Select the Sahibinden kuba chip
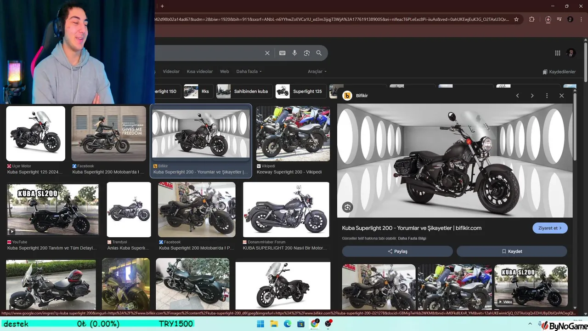Image resolution: width=588 pixels, height=331 pixels. (244, 91)
